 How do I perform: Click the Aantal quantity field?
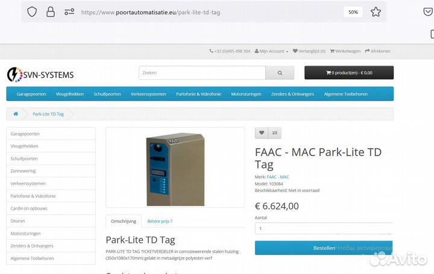tap(324, 229)
